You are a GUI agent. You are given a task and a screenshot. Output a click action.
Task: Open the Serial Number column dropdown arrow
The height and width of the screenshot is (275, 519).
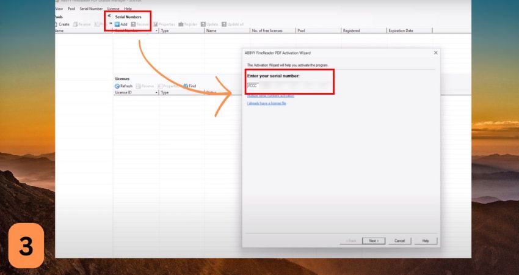pyautogui.click(x=157, y=30)
